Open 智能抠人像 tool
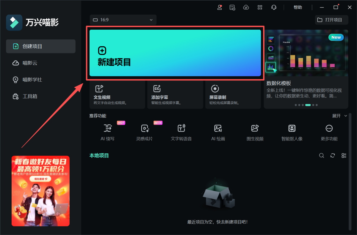 coord(292,128)
